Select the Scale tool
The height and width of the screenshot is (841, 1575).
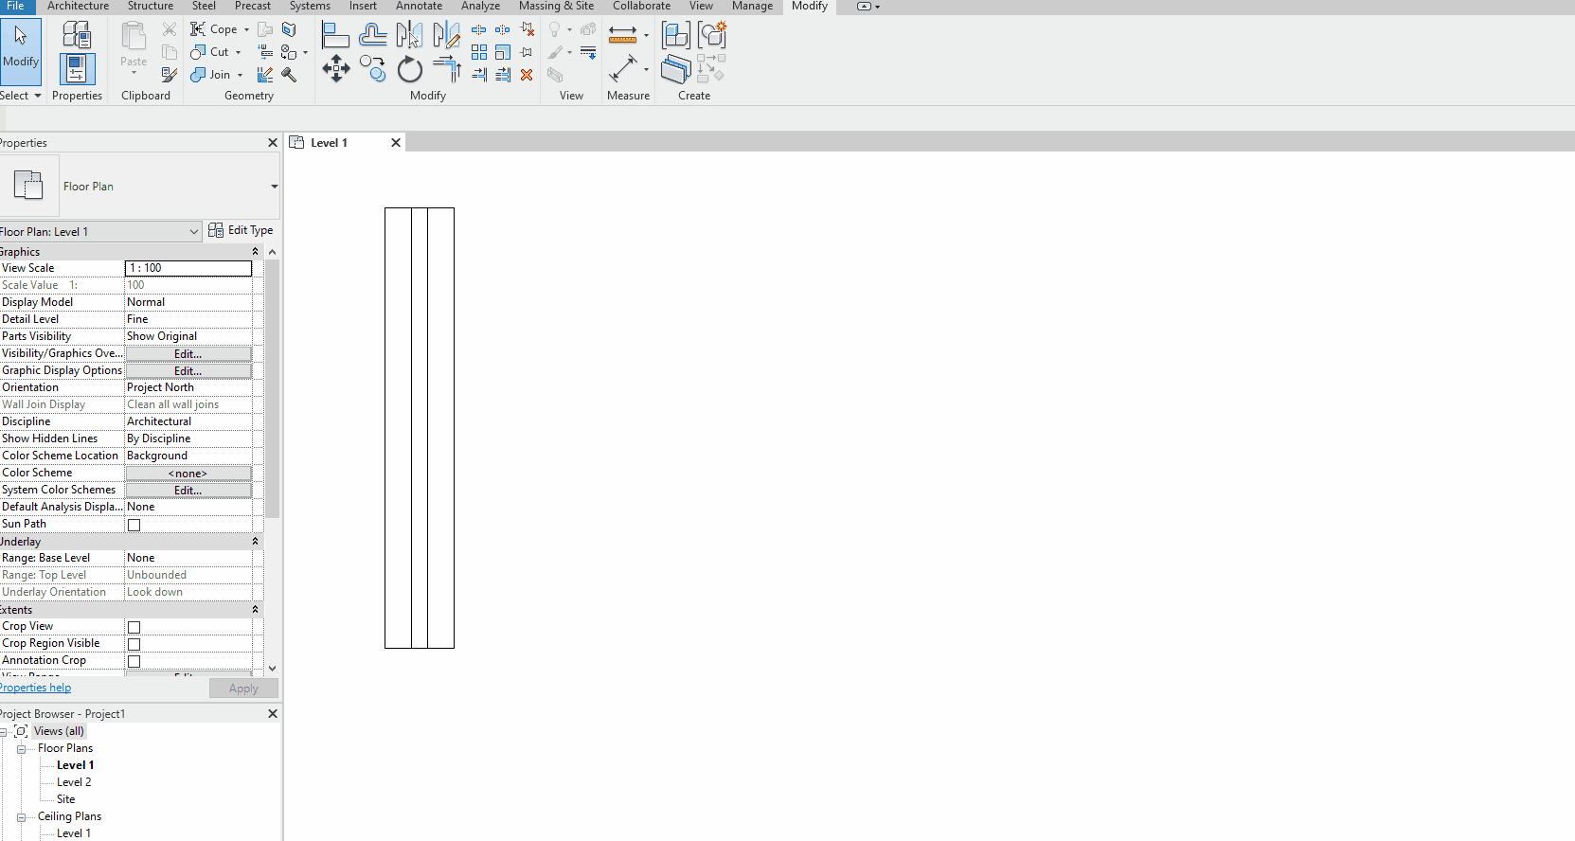pos(503,52)
